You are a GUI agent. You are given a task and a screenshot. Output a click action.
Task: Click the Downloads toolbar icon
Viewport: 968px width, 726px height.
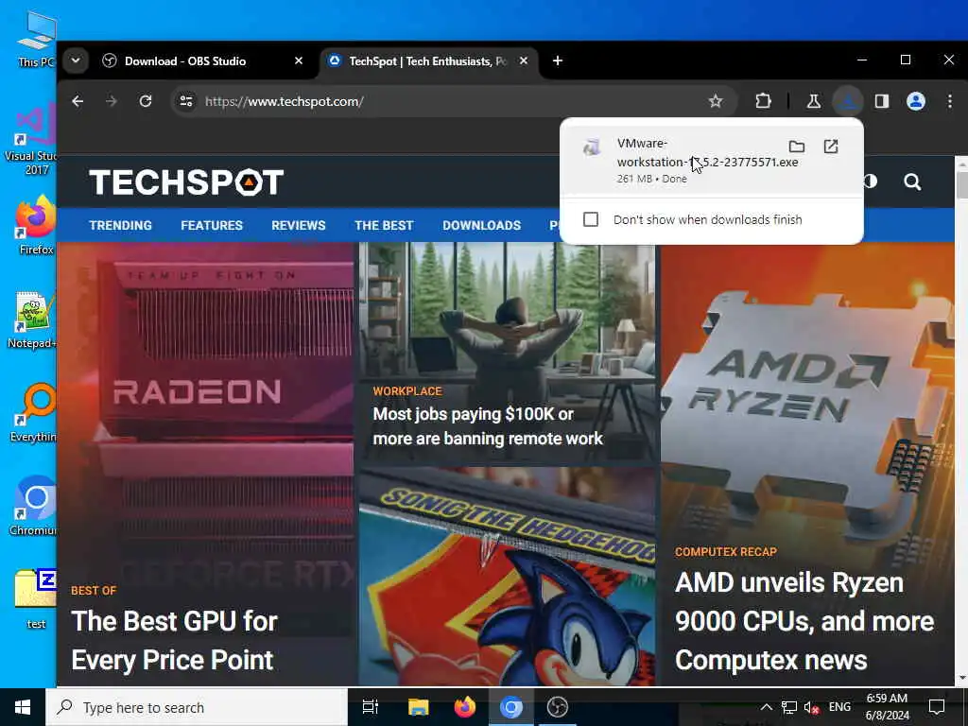point(848,101)
